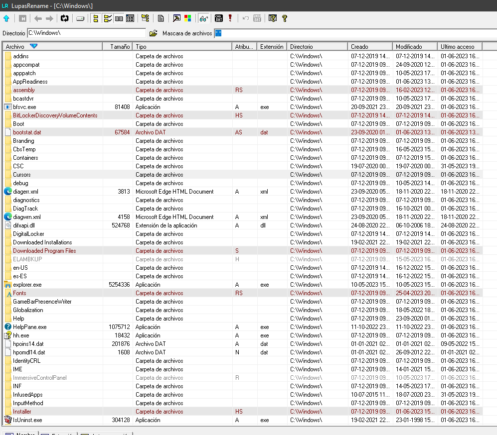Select the Cursors folder name
The height and width of the screenshot is (435, 497).
coord(22,175)
